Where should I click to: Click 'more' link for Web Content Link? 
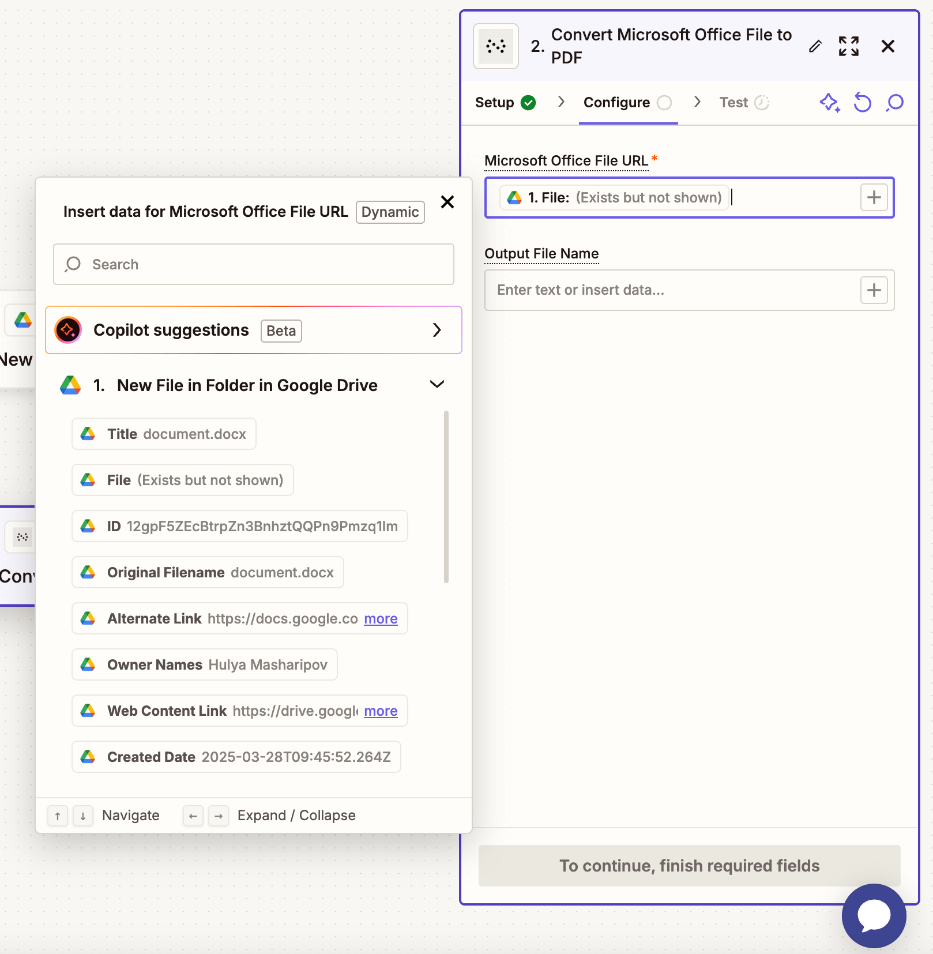(381, 711)
